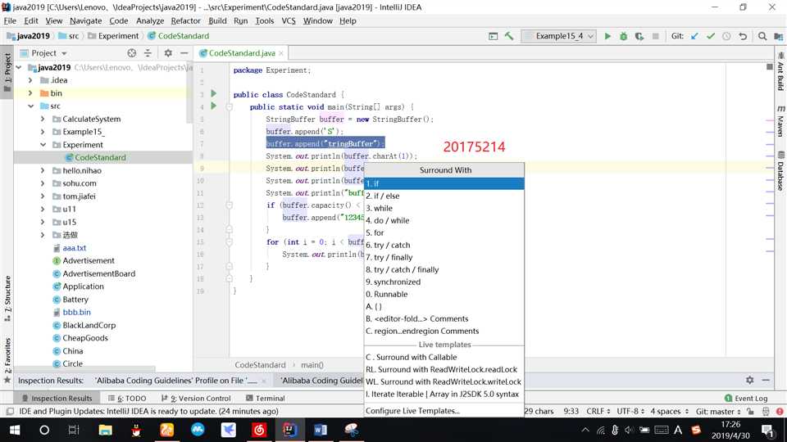The image size is (787, 442).
Task: Choose 'try / catch' surround option
Action: [x=444, y=245]
